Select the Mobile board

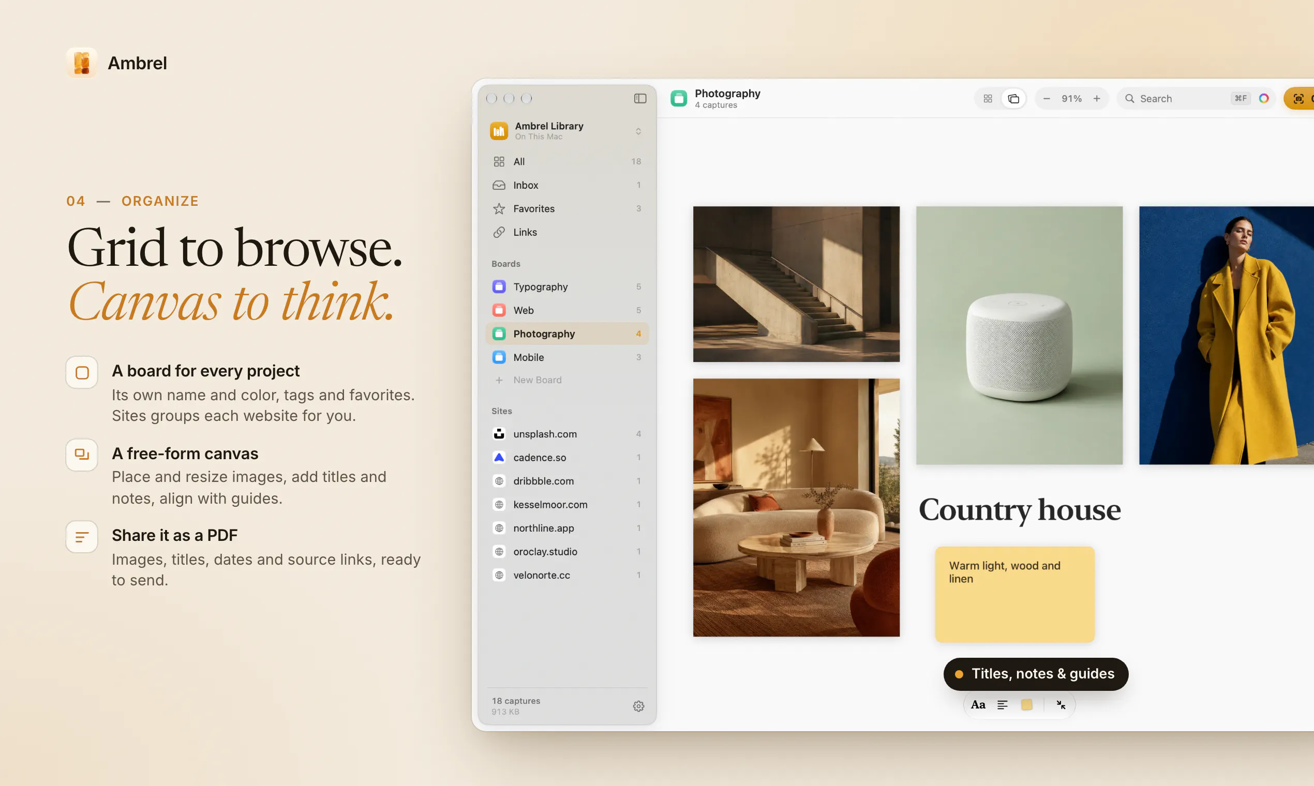(x=566, y=357)
